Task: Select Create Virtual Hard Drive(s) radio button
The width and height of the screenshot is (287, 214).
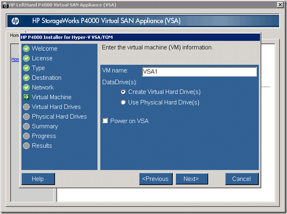Action: tap(123, 92)
